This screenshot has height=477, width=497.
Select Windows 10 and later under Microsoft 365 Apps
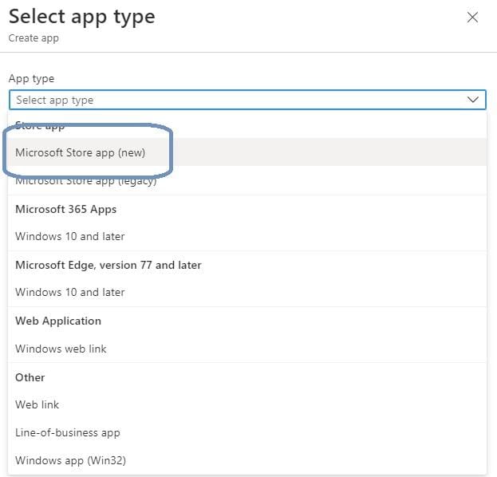click(70, 236)
